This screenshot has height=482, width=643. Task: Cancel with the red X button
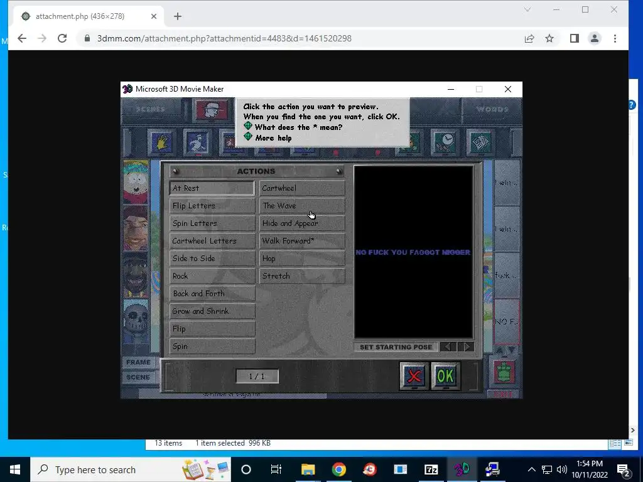pyautogui.click(x=414, y=376)
